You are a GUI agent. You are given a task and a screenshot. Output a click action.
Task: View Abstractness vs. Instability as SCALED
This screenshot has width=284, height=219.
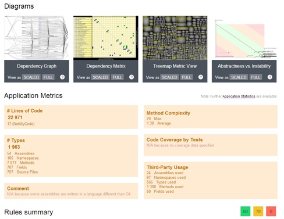239,77
